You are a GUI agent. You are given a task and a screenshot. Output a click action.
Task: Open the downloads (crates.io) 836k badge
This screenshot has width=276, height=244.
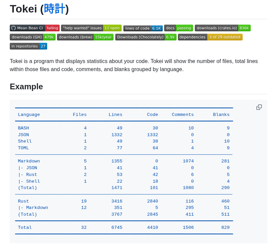tap(223, 28)
